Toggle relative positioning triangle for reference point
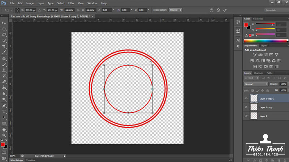 click(x=39, y=10)
